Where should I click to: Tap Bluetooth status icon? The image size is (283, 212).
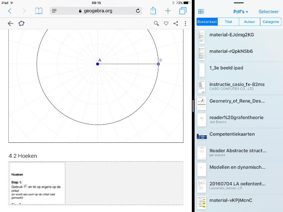[173, 3]
